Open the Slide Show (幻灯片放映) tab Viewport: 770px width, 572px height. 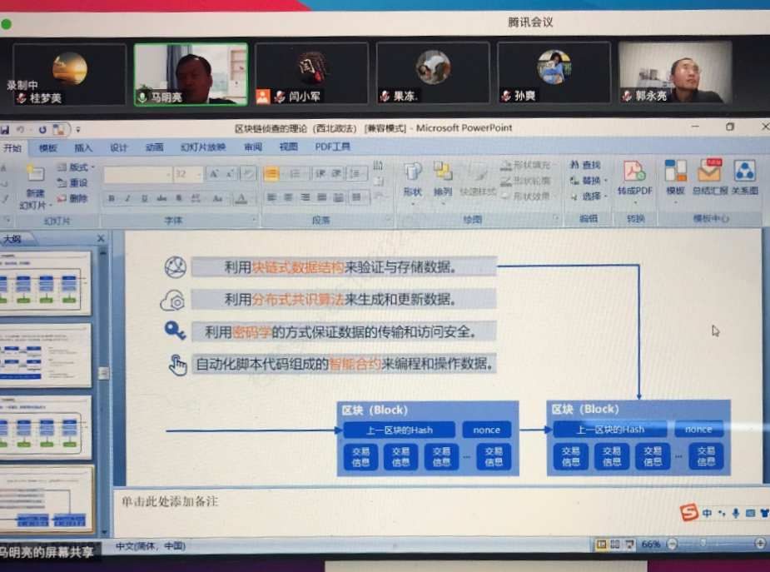pos(202,147)
